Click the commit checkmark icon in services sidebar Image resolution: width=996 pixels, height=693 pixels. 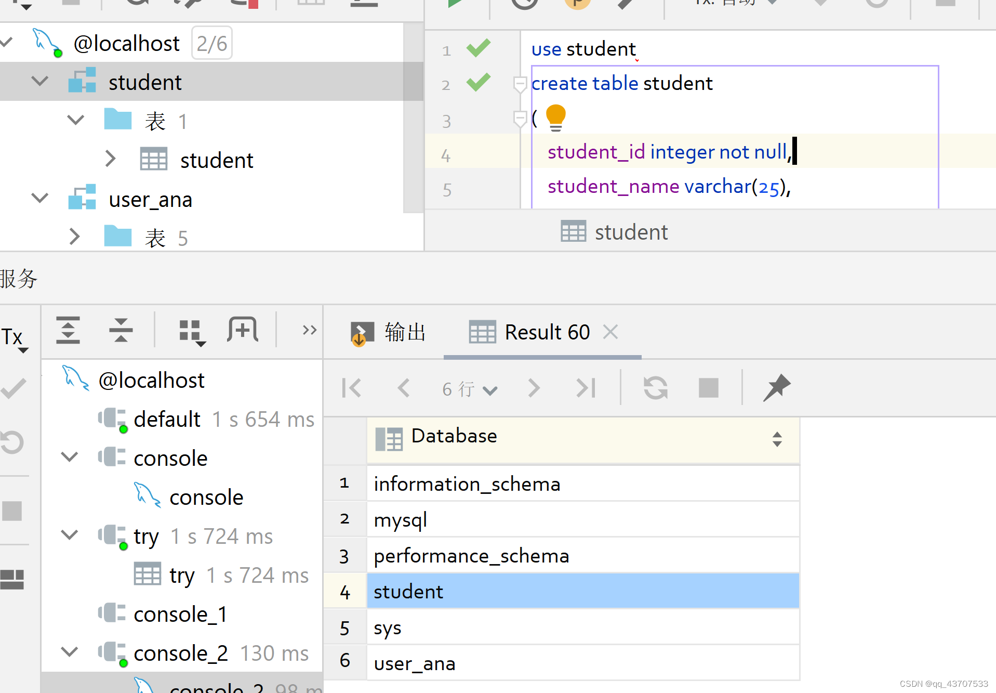14,389
